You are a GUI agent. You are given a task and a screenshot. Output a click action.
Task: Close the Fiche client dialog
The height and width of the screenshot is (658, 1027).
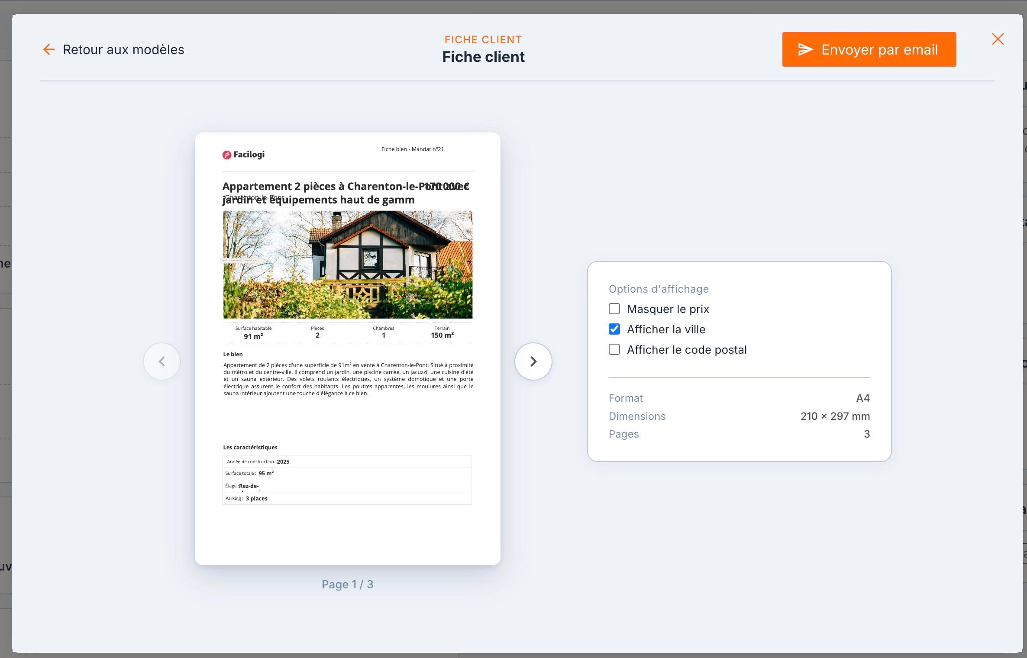[x=998, y=39]
